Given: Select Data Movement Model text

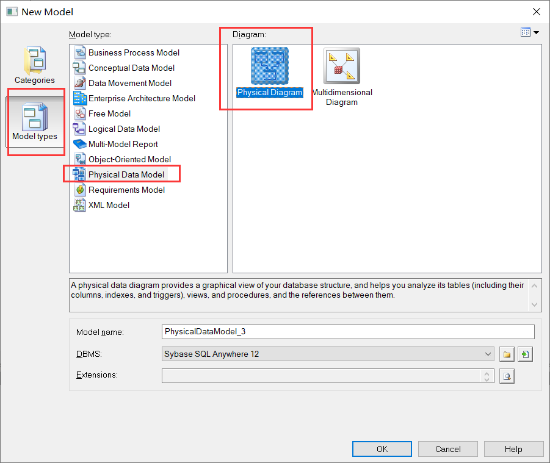Looking at the screenshot, I should click(130, 83).
